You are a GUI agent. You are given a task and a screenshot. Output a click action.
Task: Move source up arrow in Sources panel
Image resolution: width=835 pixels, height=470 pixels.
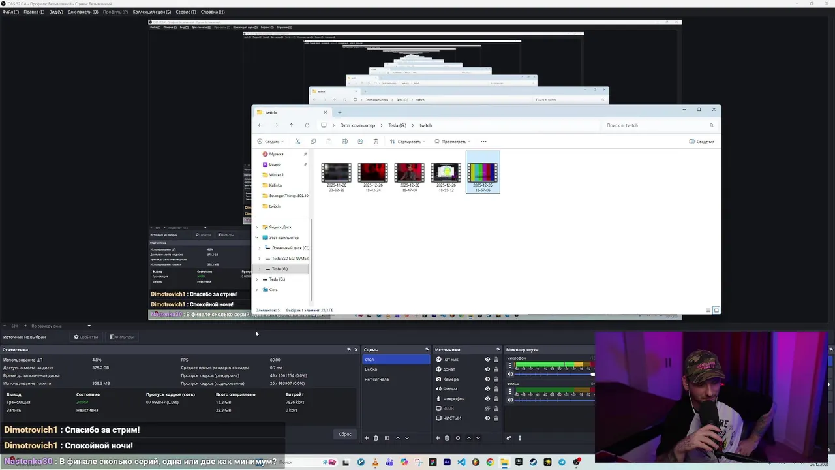tap(468, 438)
